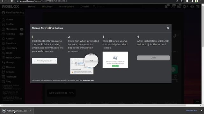Click the successfully installed illustration in step 3
The height and width of the screenshot is (114, 204).
pos(115,60)
